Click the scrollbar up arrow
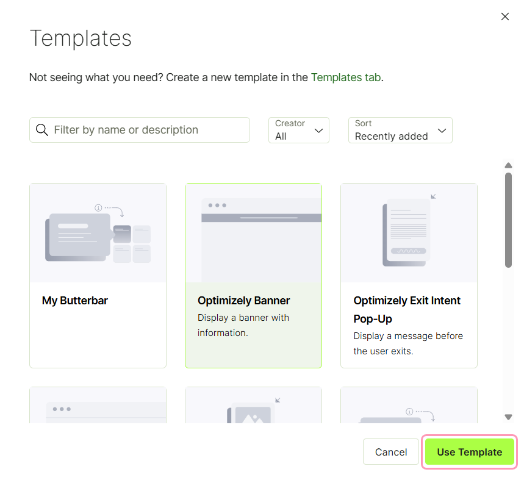 [x=508, y=165]
